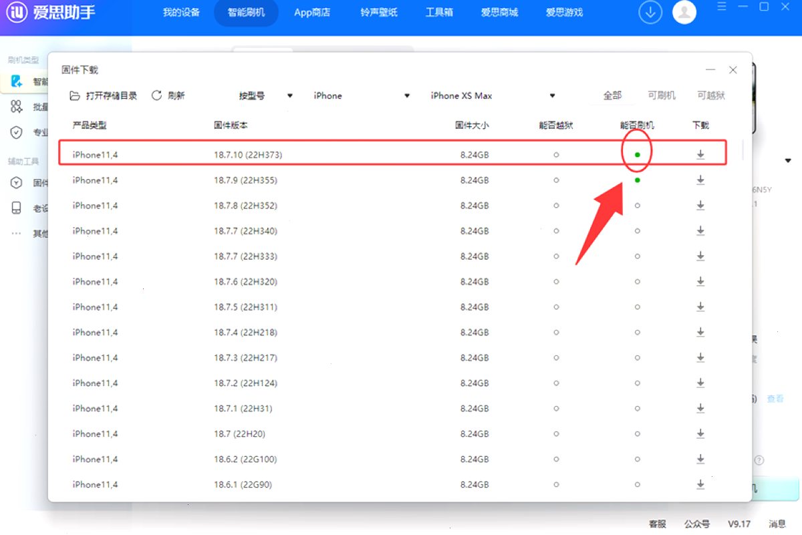The height and width of the screenshot is (535, 802).
Task: Click the 专业 shield icon in the sidebar
Action: click(x=17, y=132)
